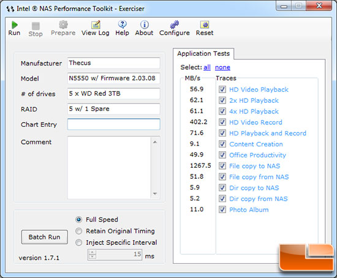Screen dimensions: 337x278
Task: Select the Full Speed radio button
Action: click(x=79, y=220)
